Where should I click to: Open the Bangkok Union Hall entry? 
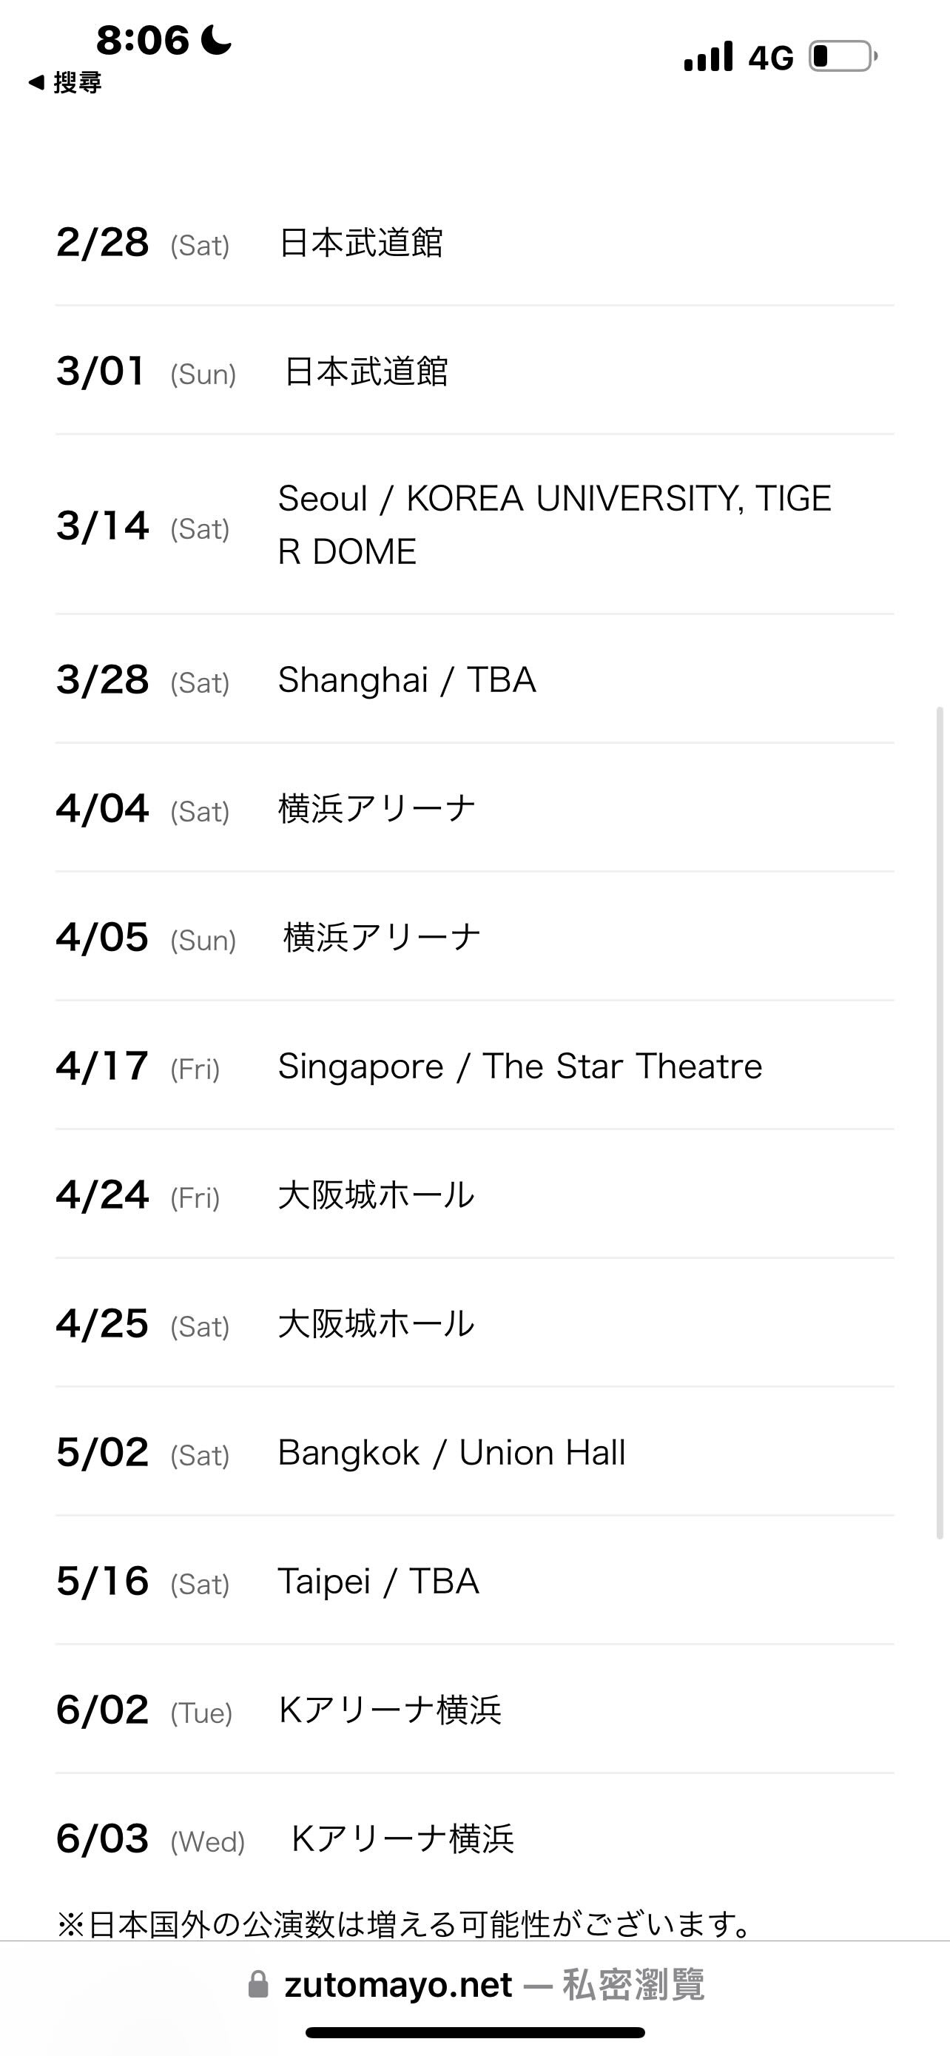[x=474, y=1453]
